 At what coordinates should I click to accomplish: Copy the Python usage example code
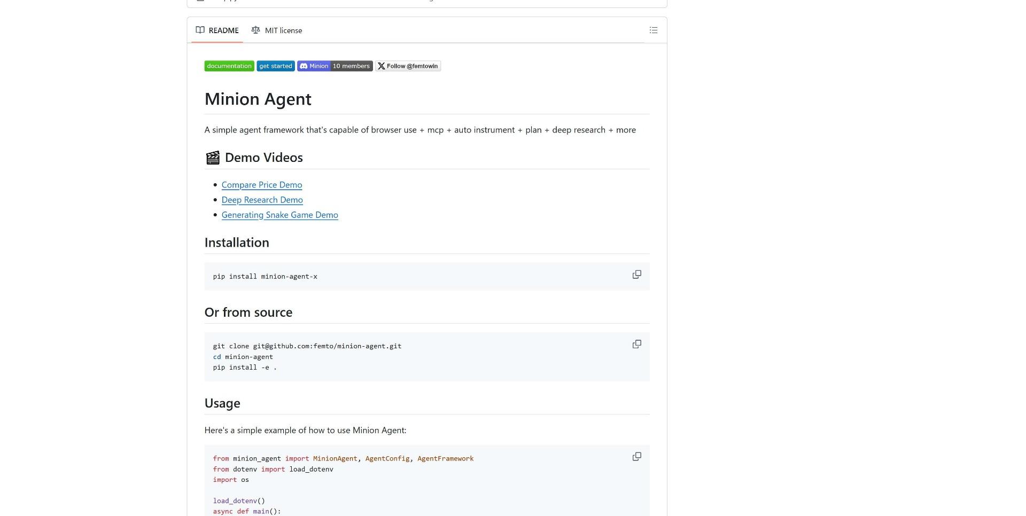(x=636, y=457)
